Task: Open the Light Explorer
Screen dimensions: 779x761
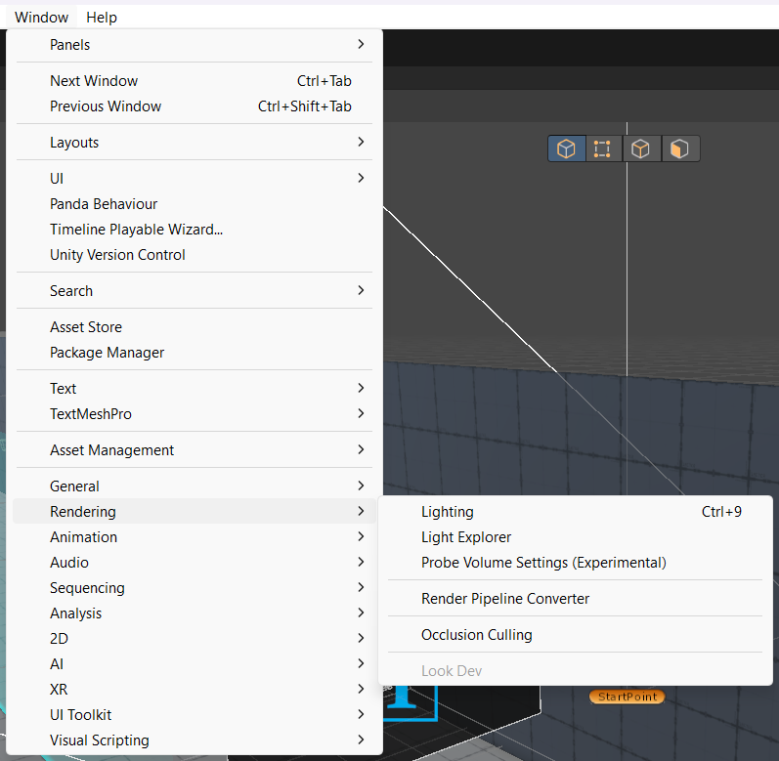Action: point(576,537)
